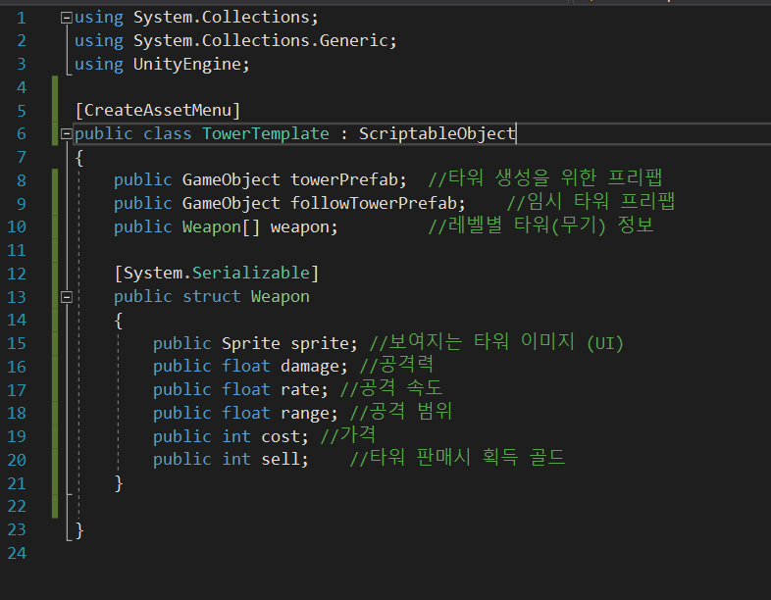771x600 pixels.
Task: Click System.Collections.Generic namespace text
Action: pyautogui.click(x=265, y=41)
